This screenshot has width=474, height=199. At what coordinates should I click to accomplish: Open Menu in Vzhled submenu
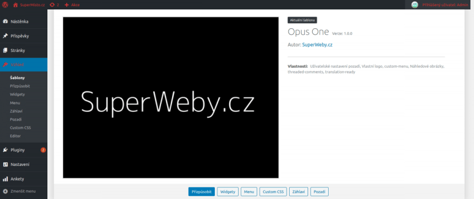pos(15,103)
